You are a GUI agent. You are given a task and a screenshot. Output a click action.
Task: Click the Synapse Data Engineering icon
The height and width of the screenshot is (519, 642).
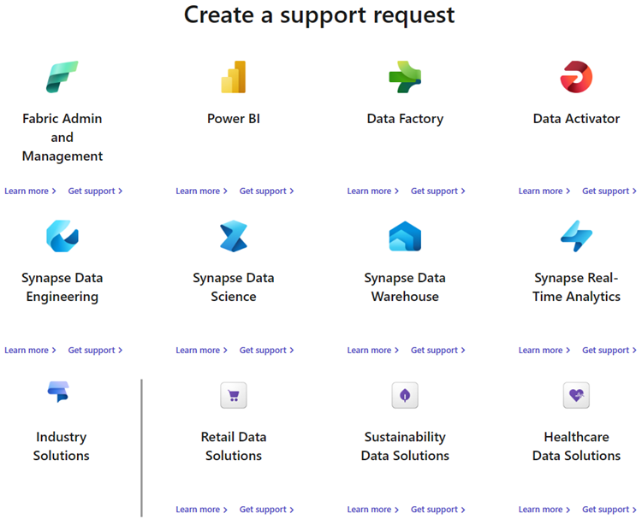(62, 236)
